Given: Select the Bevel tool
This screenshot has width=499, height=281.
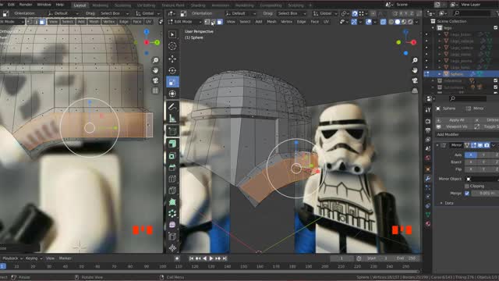Looking at the screenshot, I should coord(172,167).
